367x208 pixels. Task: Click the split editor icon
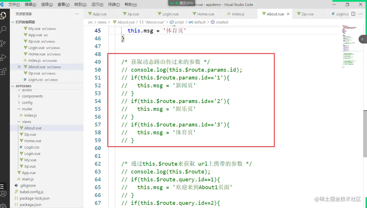pos(353,14)
